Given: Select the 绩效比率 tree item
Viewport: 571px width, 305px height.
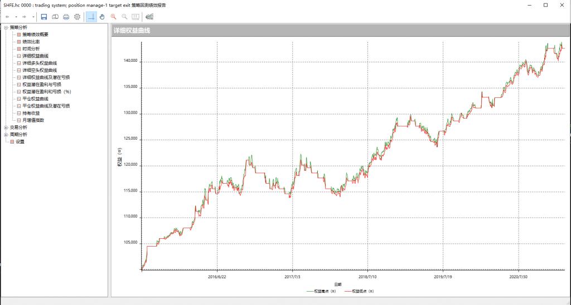Looking at the screenshot, I should tap(31, 42).
